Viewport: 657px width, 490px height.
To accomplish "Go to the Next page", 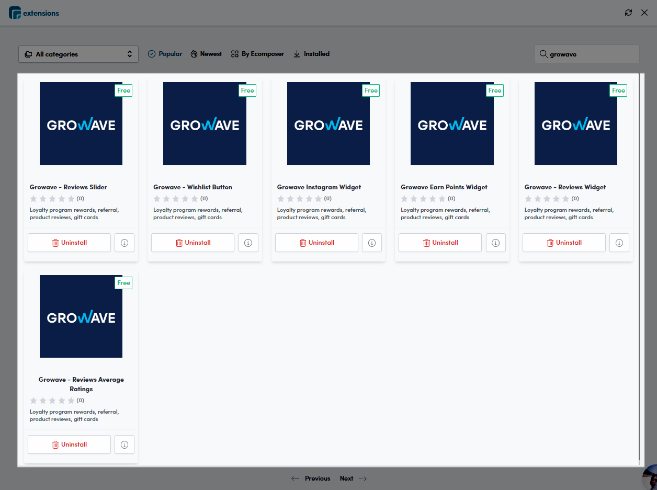I will (x=354, y=478).
